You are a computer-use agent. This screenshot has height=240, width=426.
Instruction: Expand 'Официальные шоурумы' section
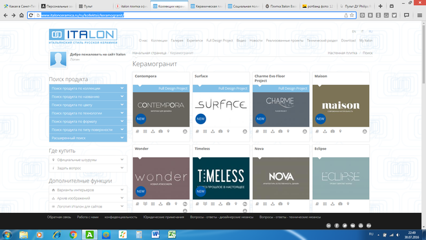coord(88,160)
